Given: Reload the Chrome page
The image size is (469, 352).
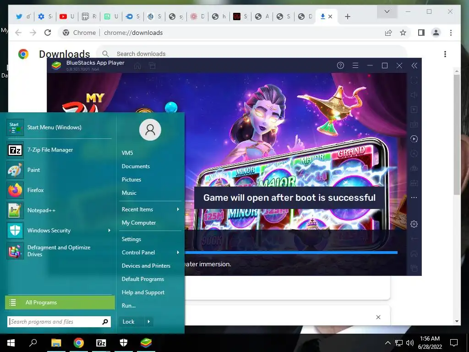Looking at the screenshot, I should (x=48, y=33).
